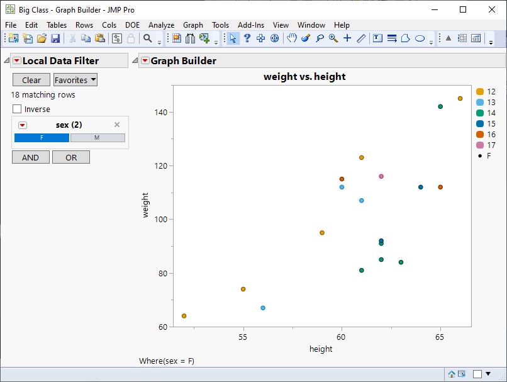Select the Crosshairs plus tool
The image size is (507, 382).
(x=347, y=38)
